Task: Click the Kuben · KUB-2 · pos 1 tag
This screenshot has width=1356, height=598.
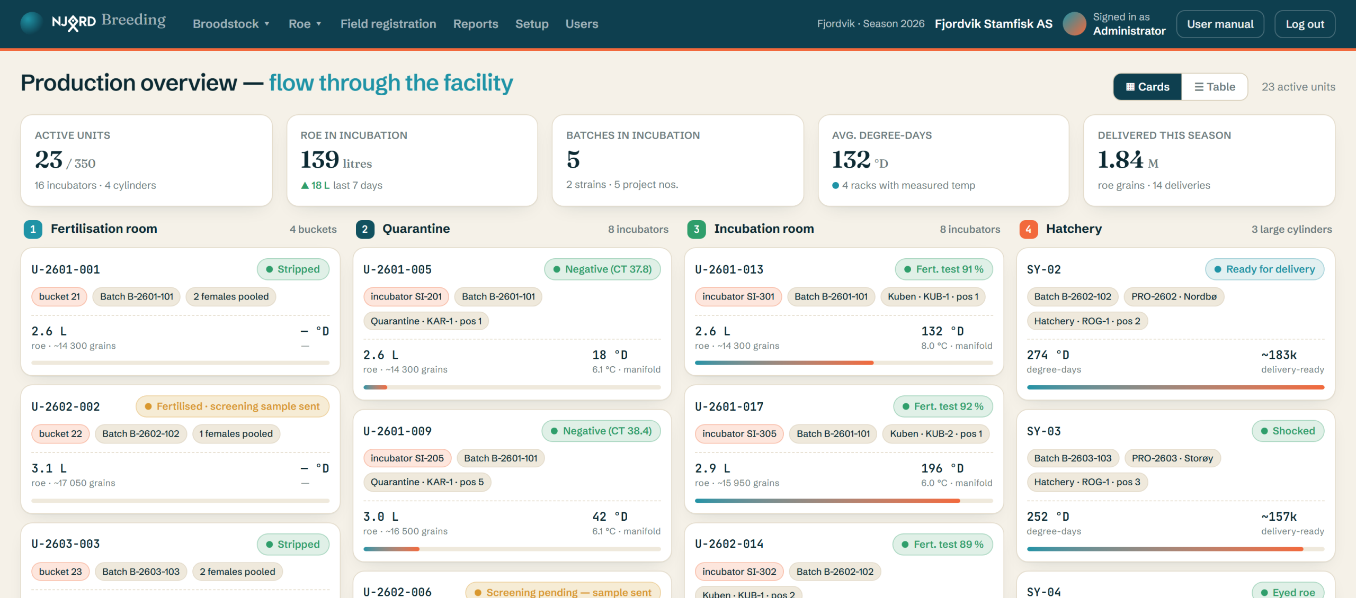Action: (x=936, y=433)
